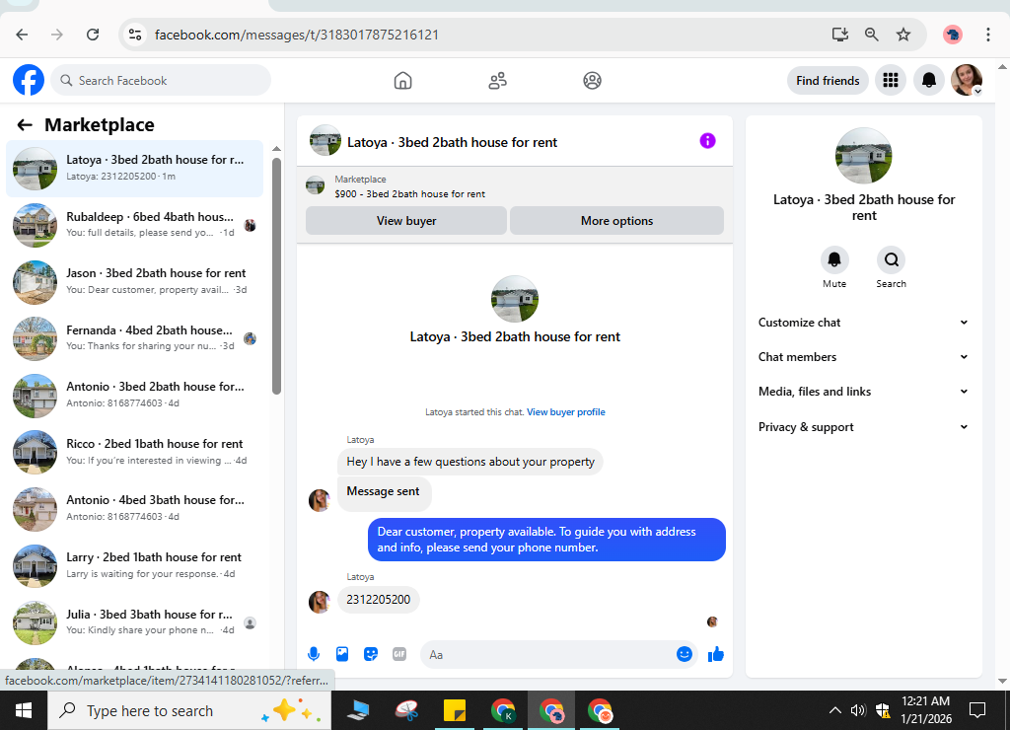Open Rubaldeep 6bed 4bath conversation
This screenshot has height=730, width=1010.
point(134,225)
